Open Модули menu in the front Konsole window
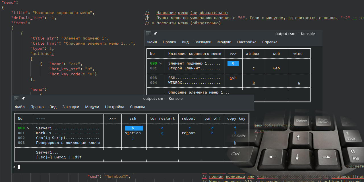Viewport: 364px width, 182px height. [x=92, y=107]
